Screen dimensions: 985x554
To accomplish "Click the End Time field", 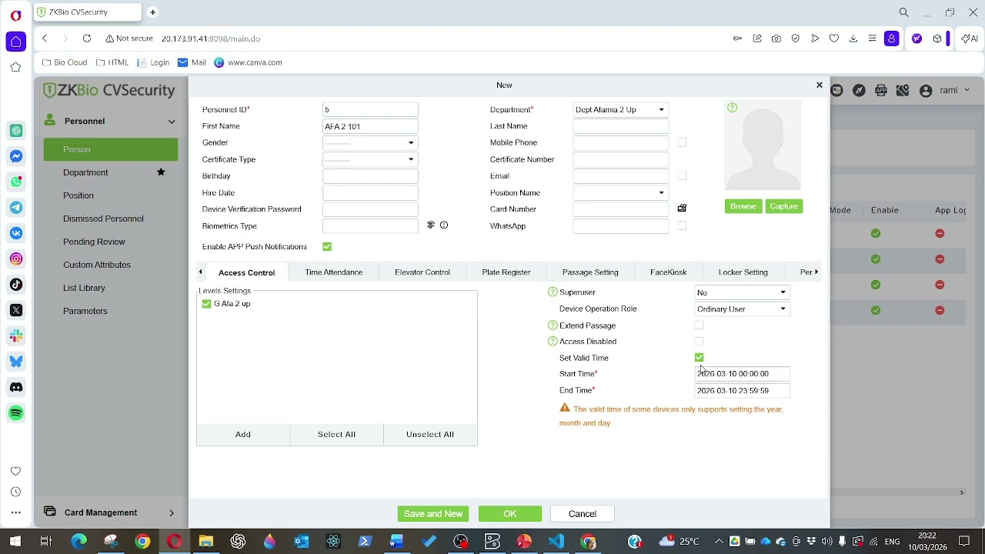I will coord(743,391).
